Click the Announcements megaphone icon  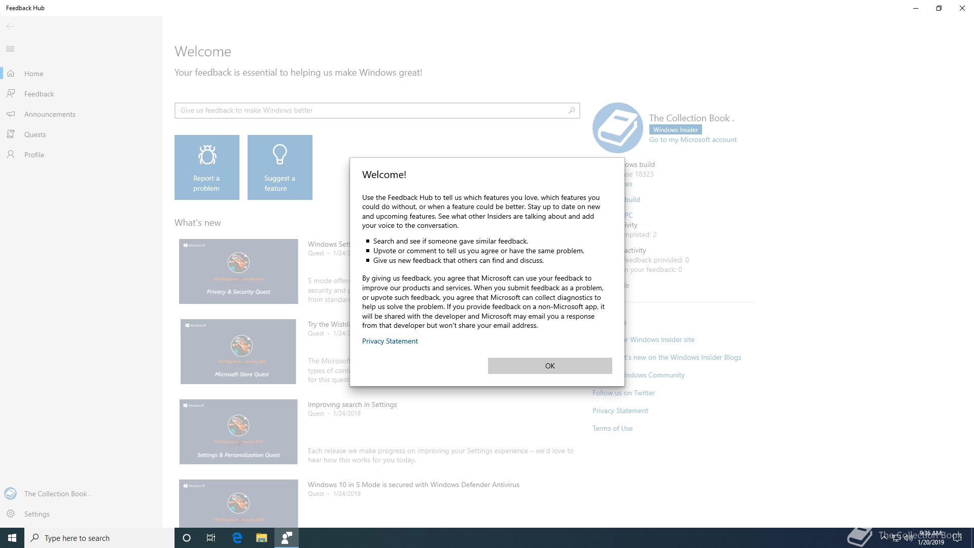tap(11, 114)
